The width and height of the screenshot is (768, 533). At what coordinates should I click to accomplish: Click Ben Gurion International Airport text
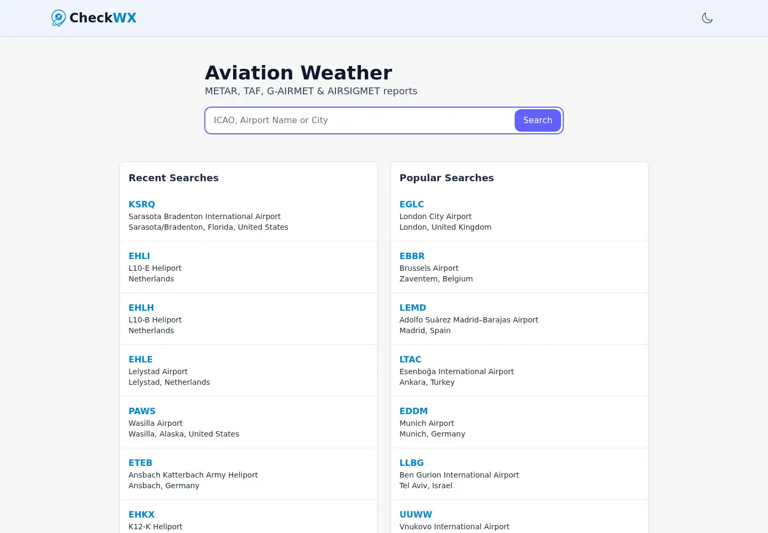click(x=459, y=475)
